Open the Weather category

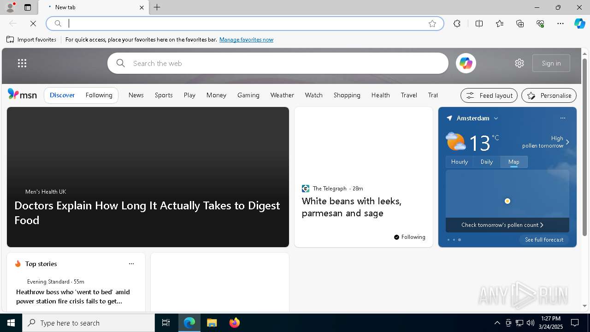click(x=282, y=95)
